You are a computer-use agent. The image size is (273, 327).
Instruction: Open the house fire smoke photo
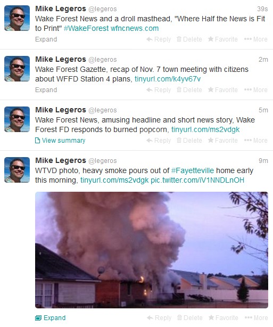click(x=152, y=250)
